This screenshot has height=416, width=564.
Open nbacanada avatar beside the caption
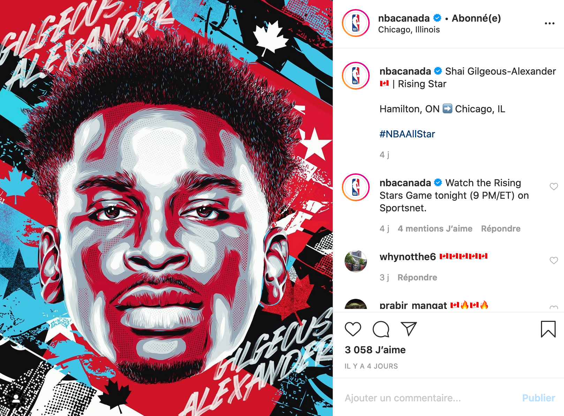pos(356,76)
